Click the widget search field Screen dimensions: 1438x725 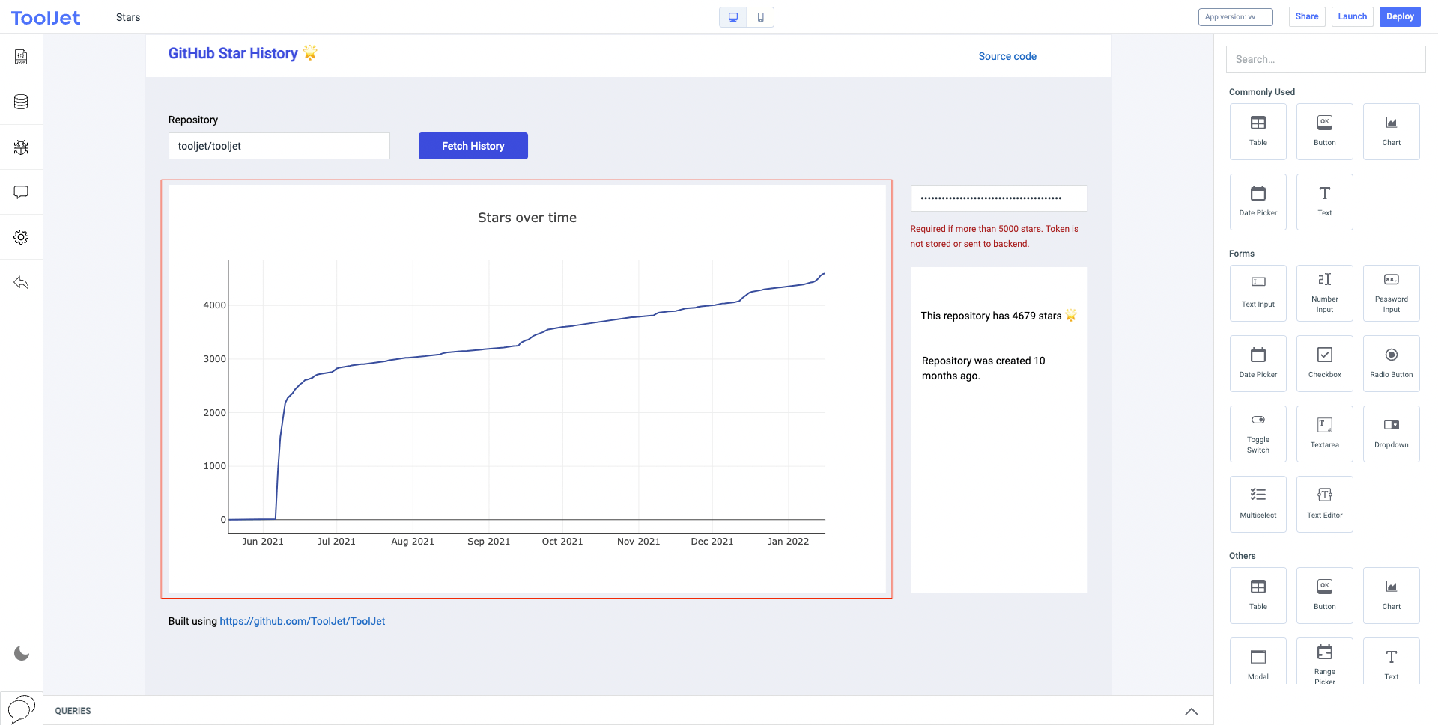click(x=1326, y=58)
